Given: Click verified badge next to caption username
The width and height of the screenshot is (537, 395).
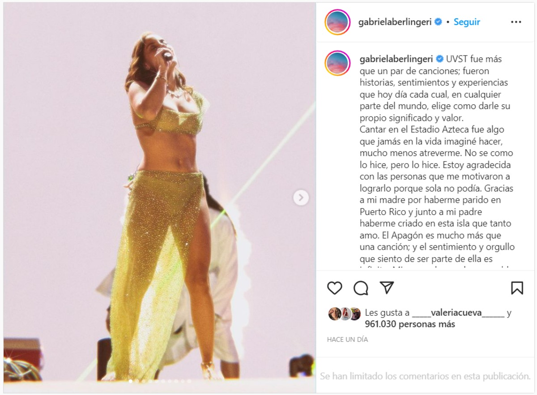Looking at the screenshot, I should pyautogui.click(x=440, y=59).
